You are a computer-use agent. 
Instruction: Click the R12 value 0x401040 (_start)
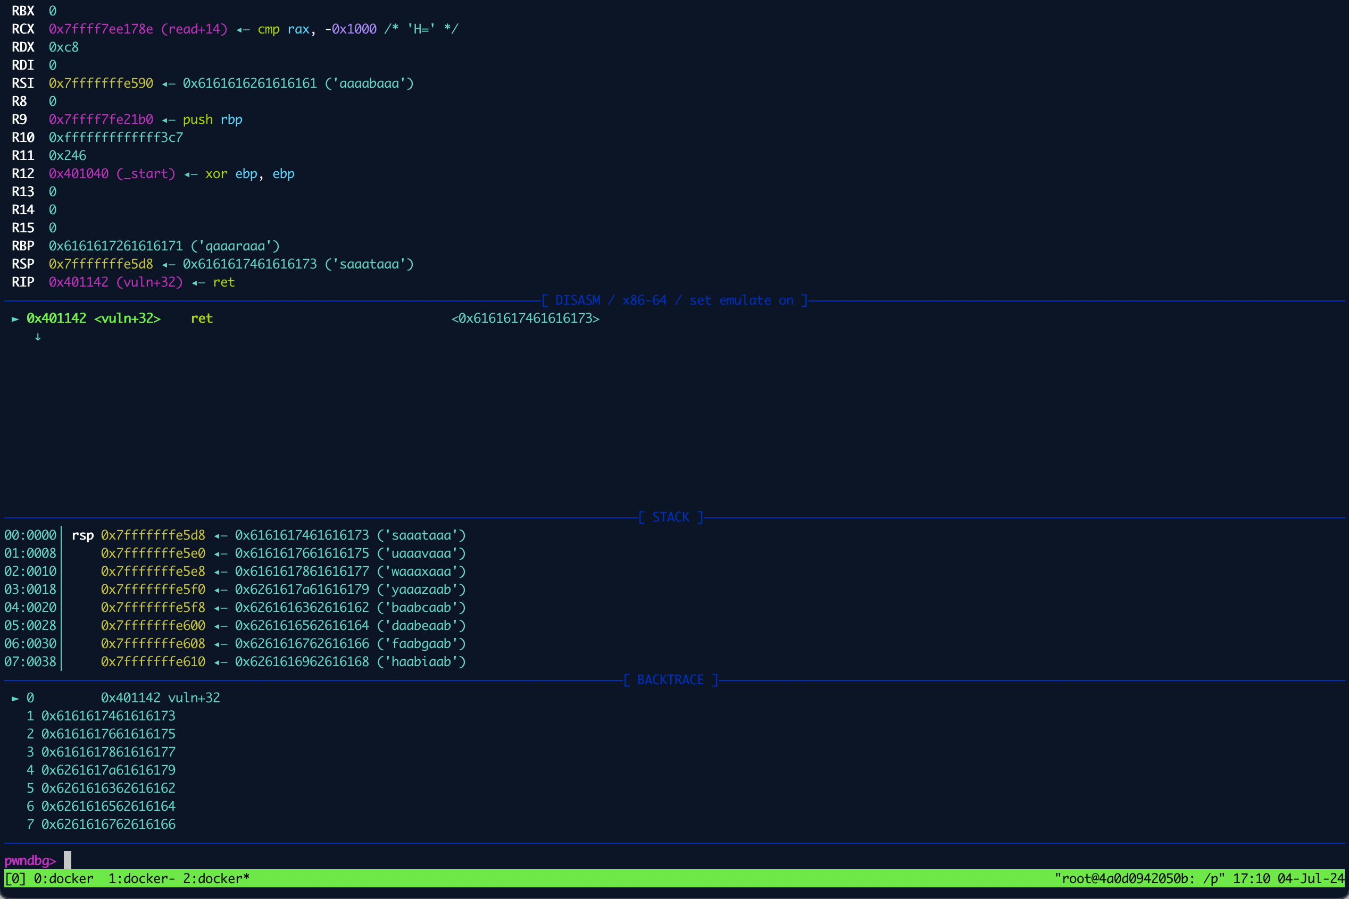pos(112,174)
